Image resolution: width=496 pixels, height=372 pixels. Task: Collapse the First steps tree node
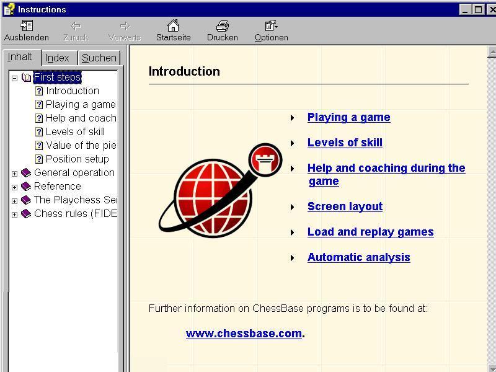tap(14, 78)
